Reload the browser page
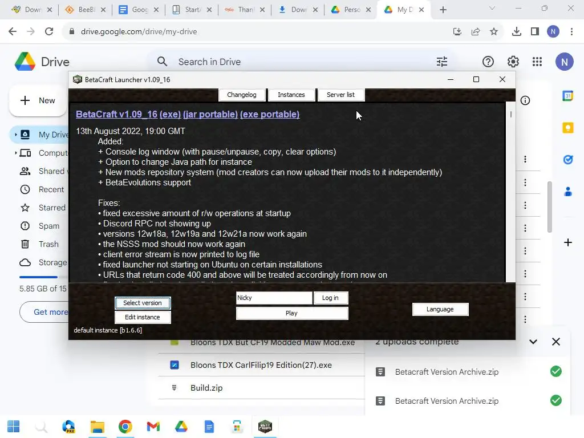Viewport: 584px width, 438px height. pos(49,32)
